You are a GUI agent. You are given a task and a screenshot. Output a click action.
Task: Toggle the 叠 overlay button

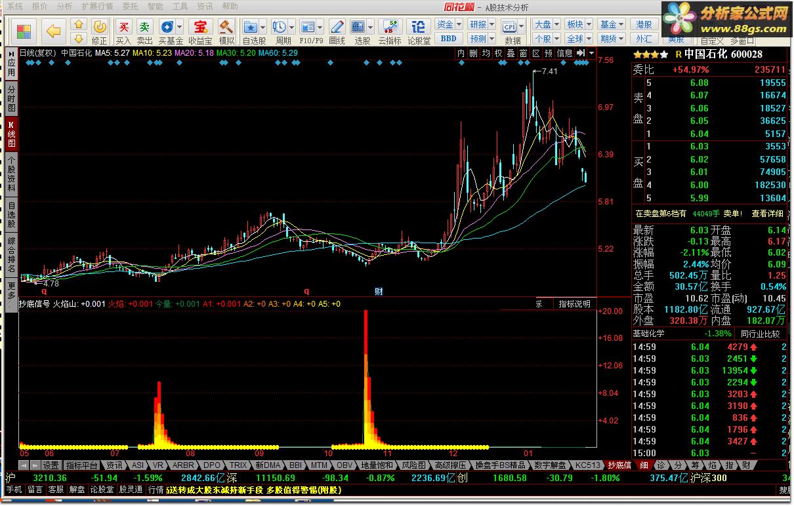click(x=511, y=53)
